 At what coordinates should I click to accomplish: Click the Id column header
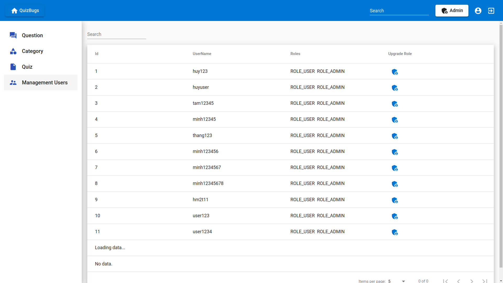click(97, 54)
